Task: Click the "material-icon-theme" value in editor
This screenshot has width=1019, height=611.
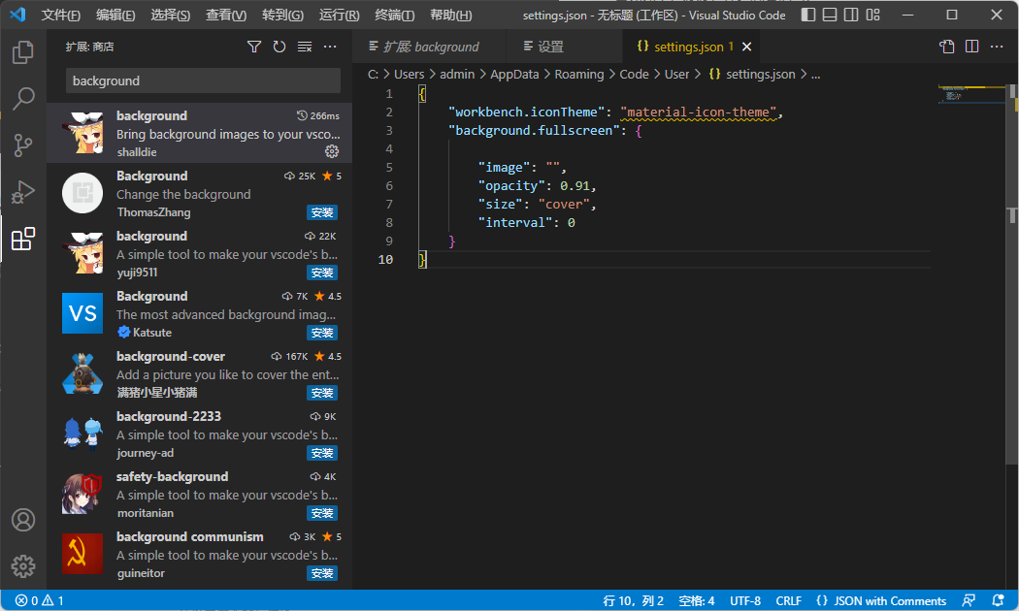Action: [x=698, y=113]
